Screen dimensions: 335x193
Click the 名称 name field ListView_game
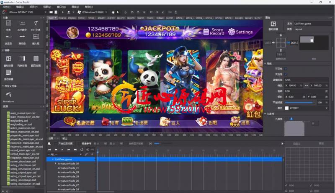pyautogui.click(x=312, y=24)
